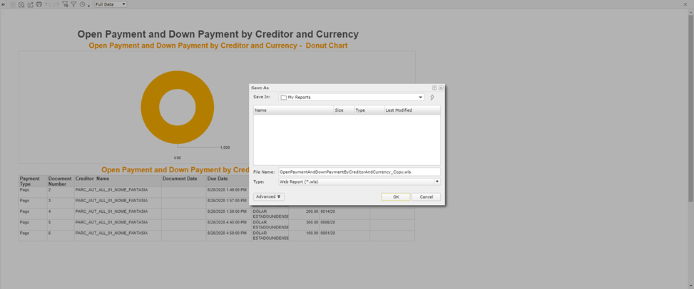Click the plain Filter funnel icon

(73, 4)
